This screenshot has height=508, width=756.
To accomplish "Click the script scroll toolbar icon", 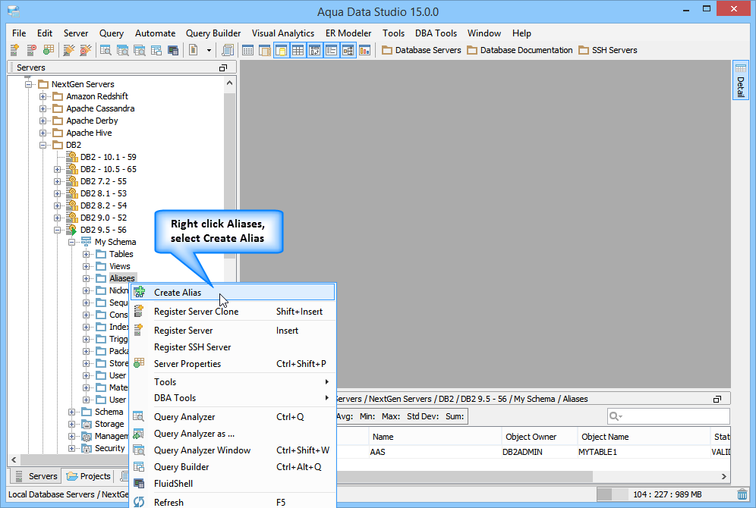I will point(228,50).
